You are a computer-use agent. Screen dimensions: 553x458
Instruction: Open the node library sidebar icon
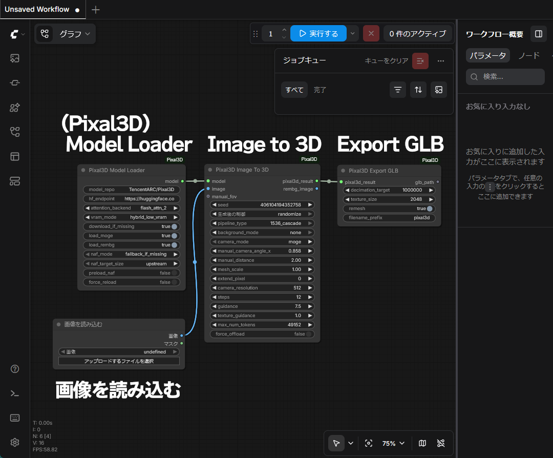(x=15, y=108)
